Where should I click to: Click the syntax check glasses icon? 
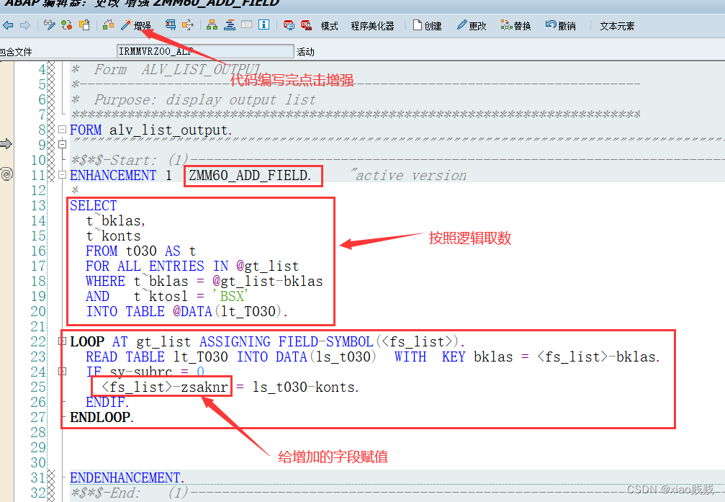(49, 25)
